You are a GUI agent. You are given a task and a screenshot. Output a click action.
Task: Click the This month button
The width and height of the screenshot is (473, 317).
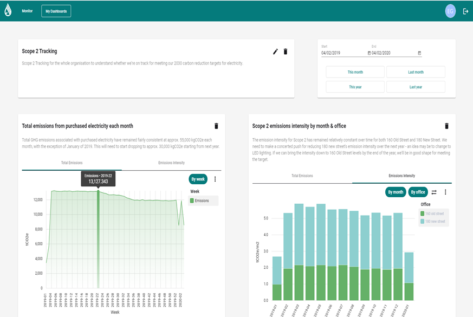point(355,72)
